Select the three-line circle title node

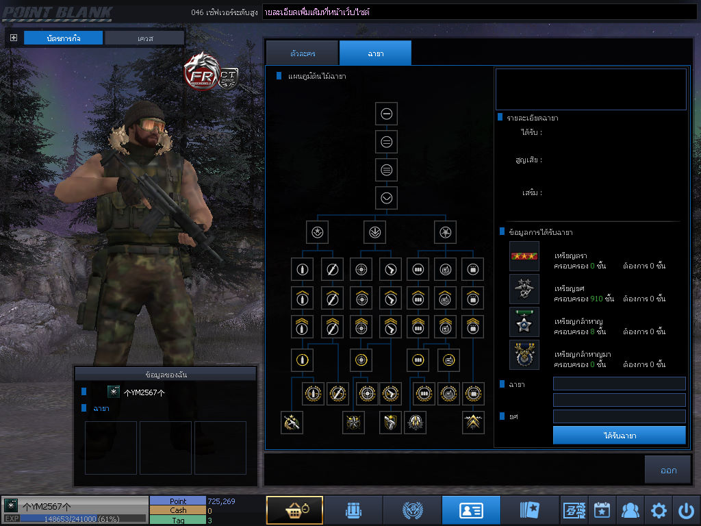[x=387, y=170]
